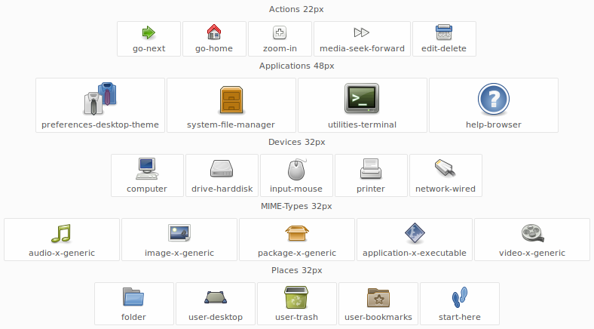
Task: Select the start-here footprints icon
Action: [460, 297]
